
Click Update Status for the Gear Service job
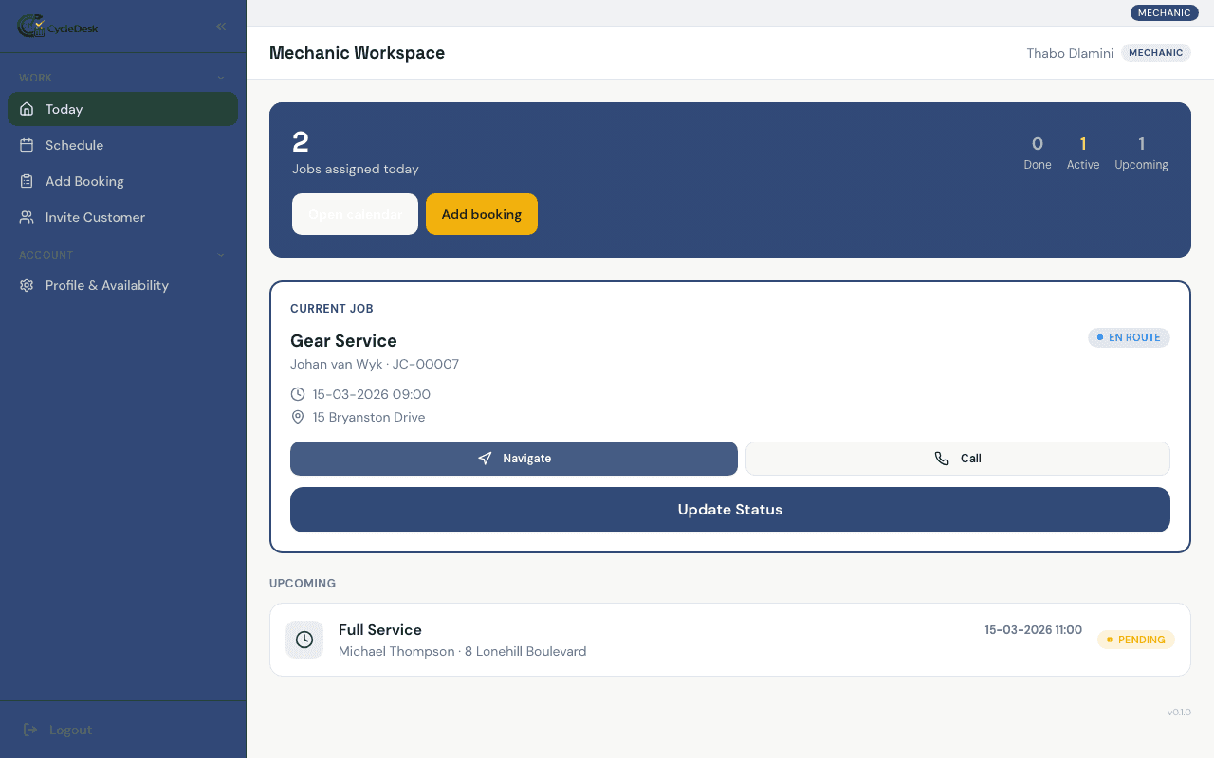(729, 510)
